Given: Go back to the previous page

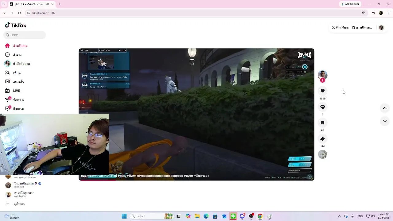Looking at the screenshot, I should coord(5,13).
